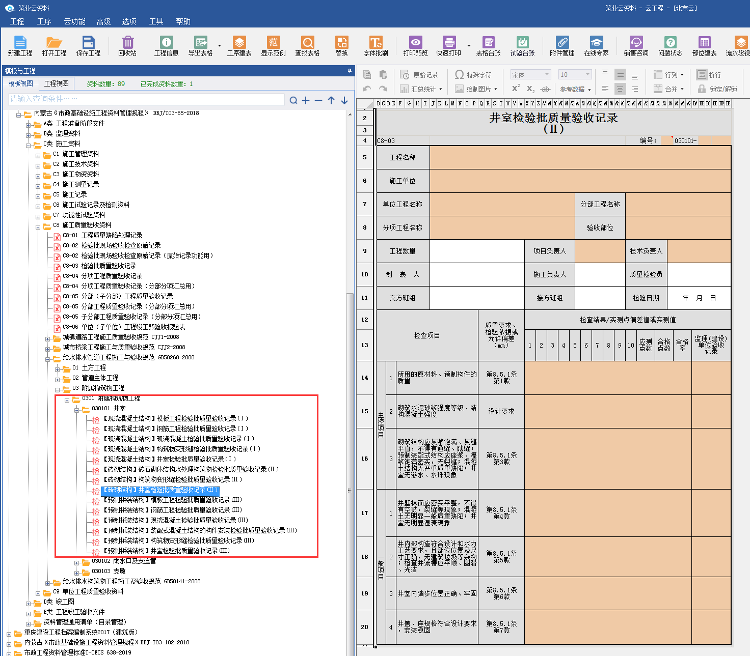The image size is (750, 656).
Task: Click the 导出表格 export icon
Action: pyautogui.click(x=200, y=46)
